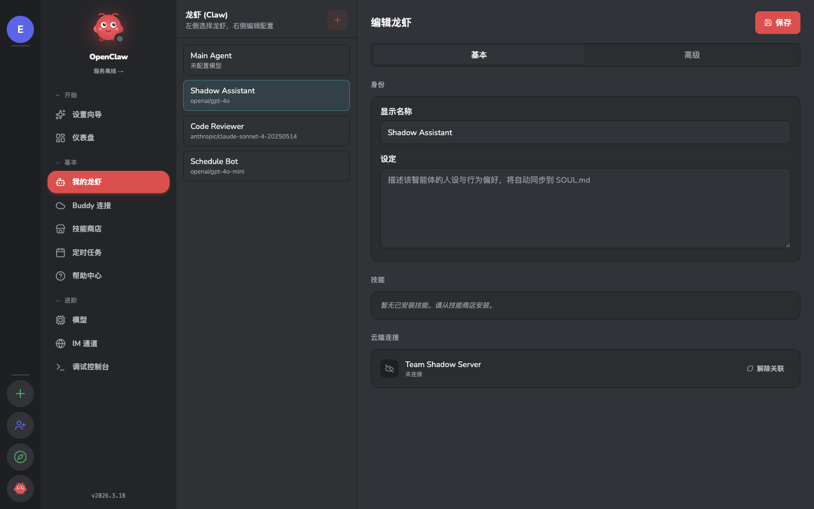Open the 设置向导 setup wizard page
Image resolution: width=814 pixels, height=509 pixels.
pos(86,114)
